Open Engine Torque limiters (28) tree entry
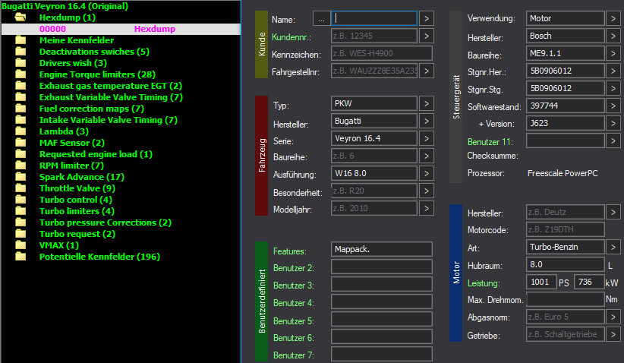Screen dimensions: 624x363 click(x=97, y=74)
